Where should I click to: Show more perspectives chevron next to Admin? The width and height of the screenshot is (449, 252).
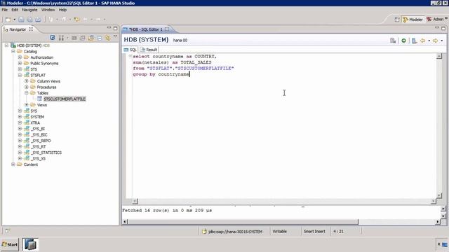[446, 19]
